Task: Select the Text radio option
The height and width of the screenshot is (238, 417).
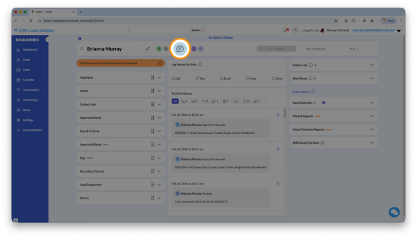Action: click(197, 79)
